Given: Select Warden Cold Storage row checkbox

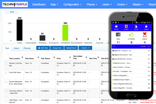Looking at the screenshot, I should pyautogui.click(x=6, y=63).
